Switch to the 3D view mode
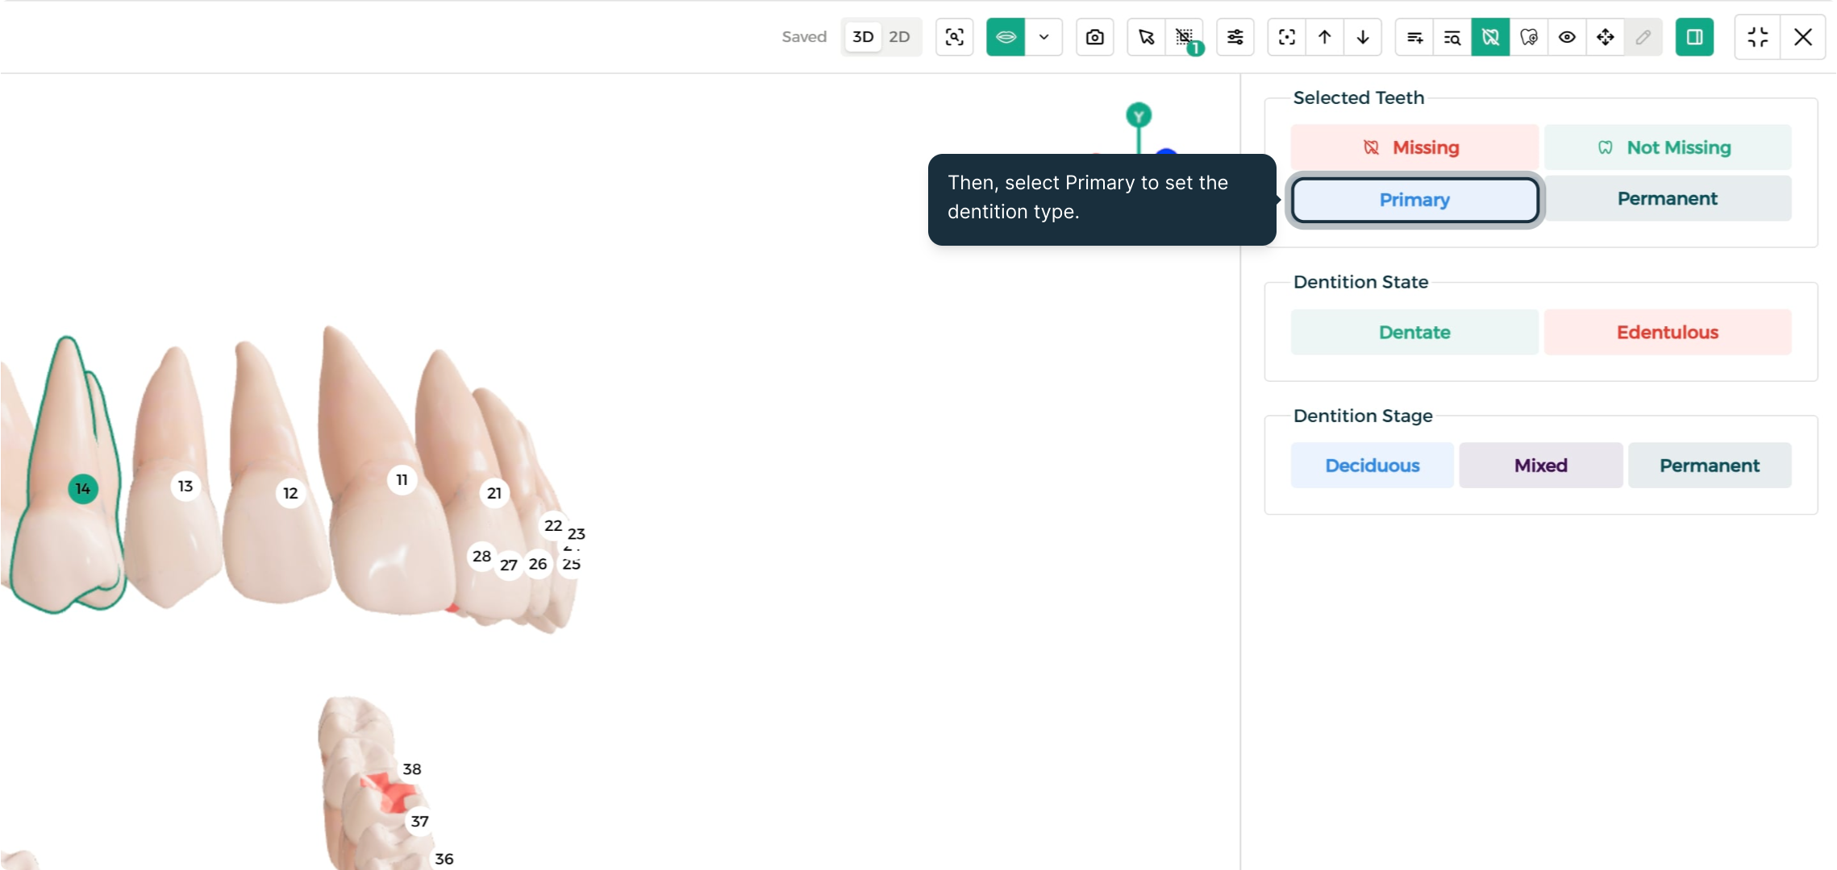The width and height of the screenshot is (1837, 870). [x=863, y=37]
